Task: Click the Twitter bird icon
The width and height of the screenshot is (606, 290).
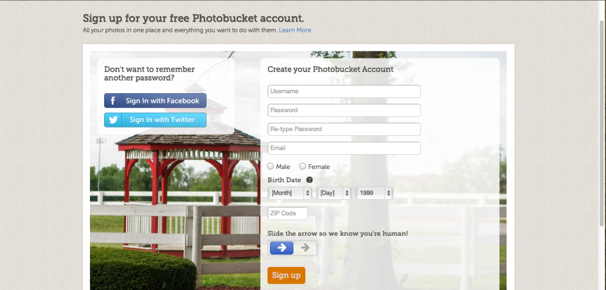Action: (x=113, y=120)
